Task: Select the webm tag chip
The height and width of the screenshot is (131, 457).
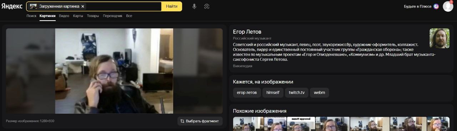Action: coord(320,93)
